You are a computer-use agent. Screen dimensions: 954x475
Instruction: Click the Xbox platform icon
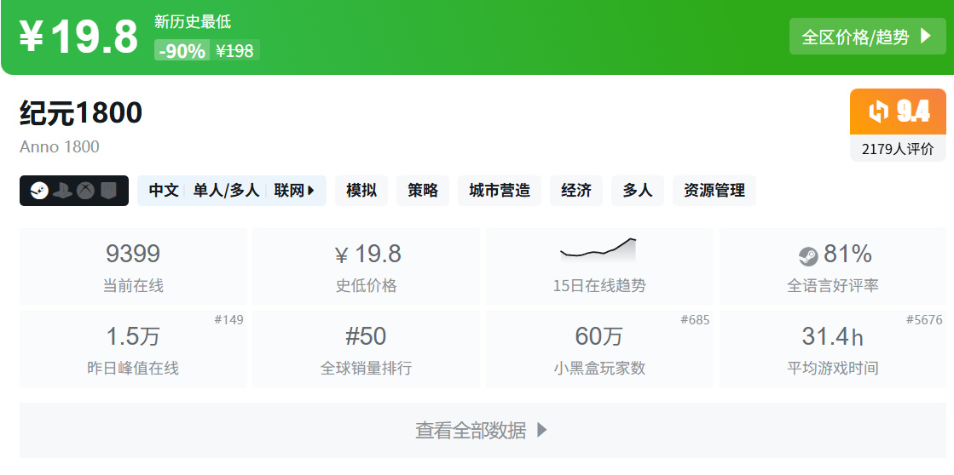[x=85, y=191]
